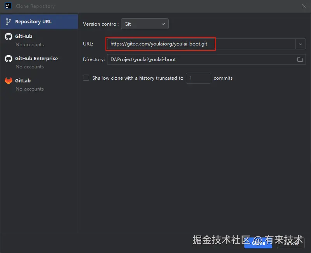Expand the URL history dropdown arrow
This screenshot has width=311, height=253.
tap(300, 44)
